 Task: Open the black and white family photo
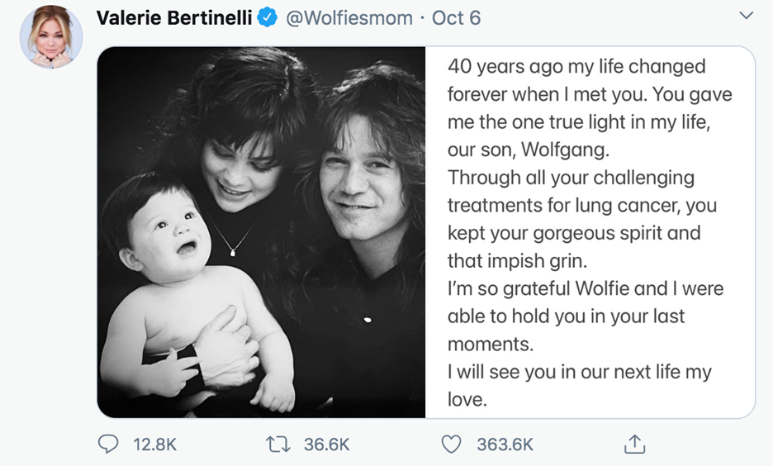coord(261,231)
